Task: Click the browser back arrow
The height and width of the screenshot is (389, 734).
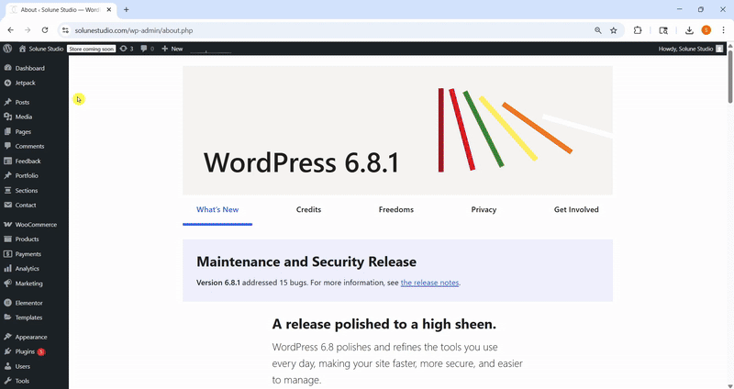Action: point(11,30)
